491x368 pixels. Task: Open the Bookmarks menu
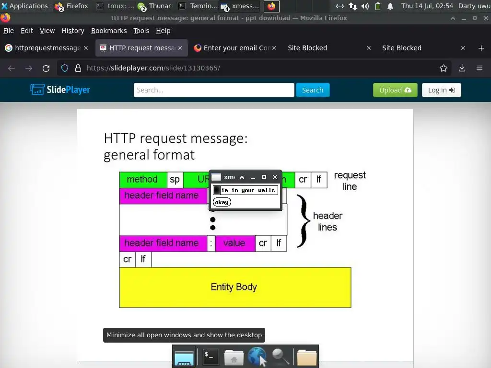click(109, 31)
